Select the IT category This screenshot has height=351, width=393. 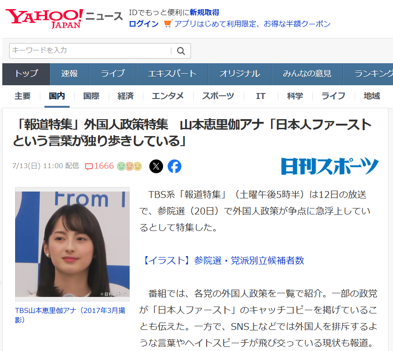pyautogui.click(x=261, y=96)
